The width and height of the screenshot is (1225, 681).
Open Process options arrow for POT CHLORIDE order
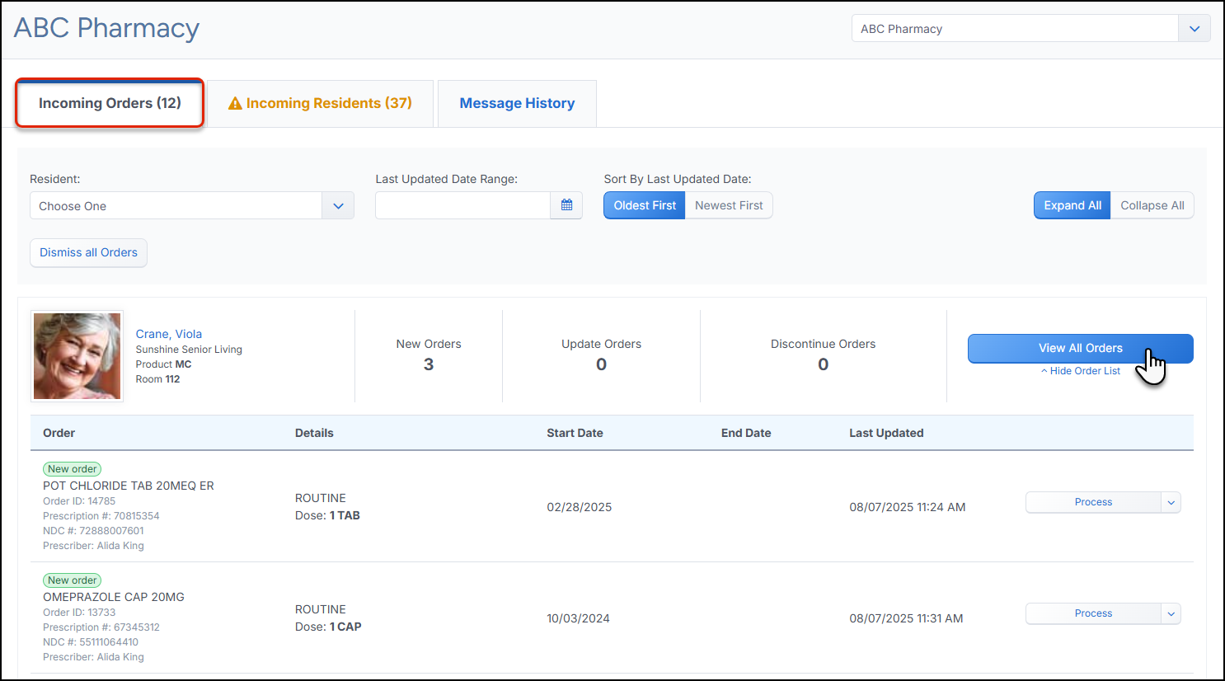(x=1171, y=502)
